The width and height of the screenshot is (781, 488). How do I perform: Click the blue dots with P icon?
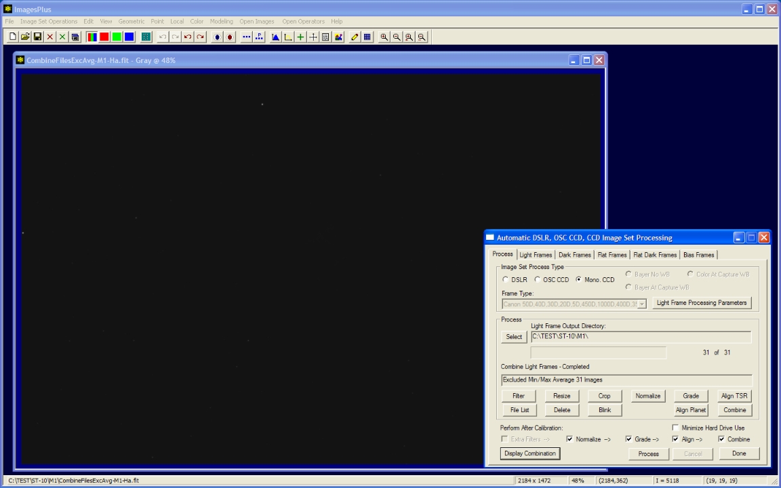point(259,37)
